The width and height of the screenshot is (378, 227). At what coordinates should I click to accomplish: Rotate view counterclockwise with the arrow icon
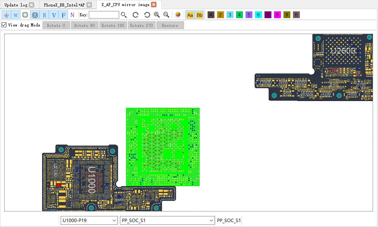point(147,15)
